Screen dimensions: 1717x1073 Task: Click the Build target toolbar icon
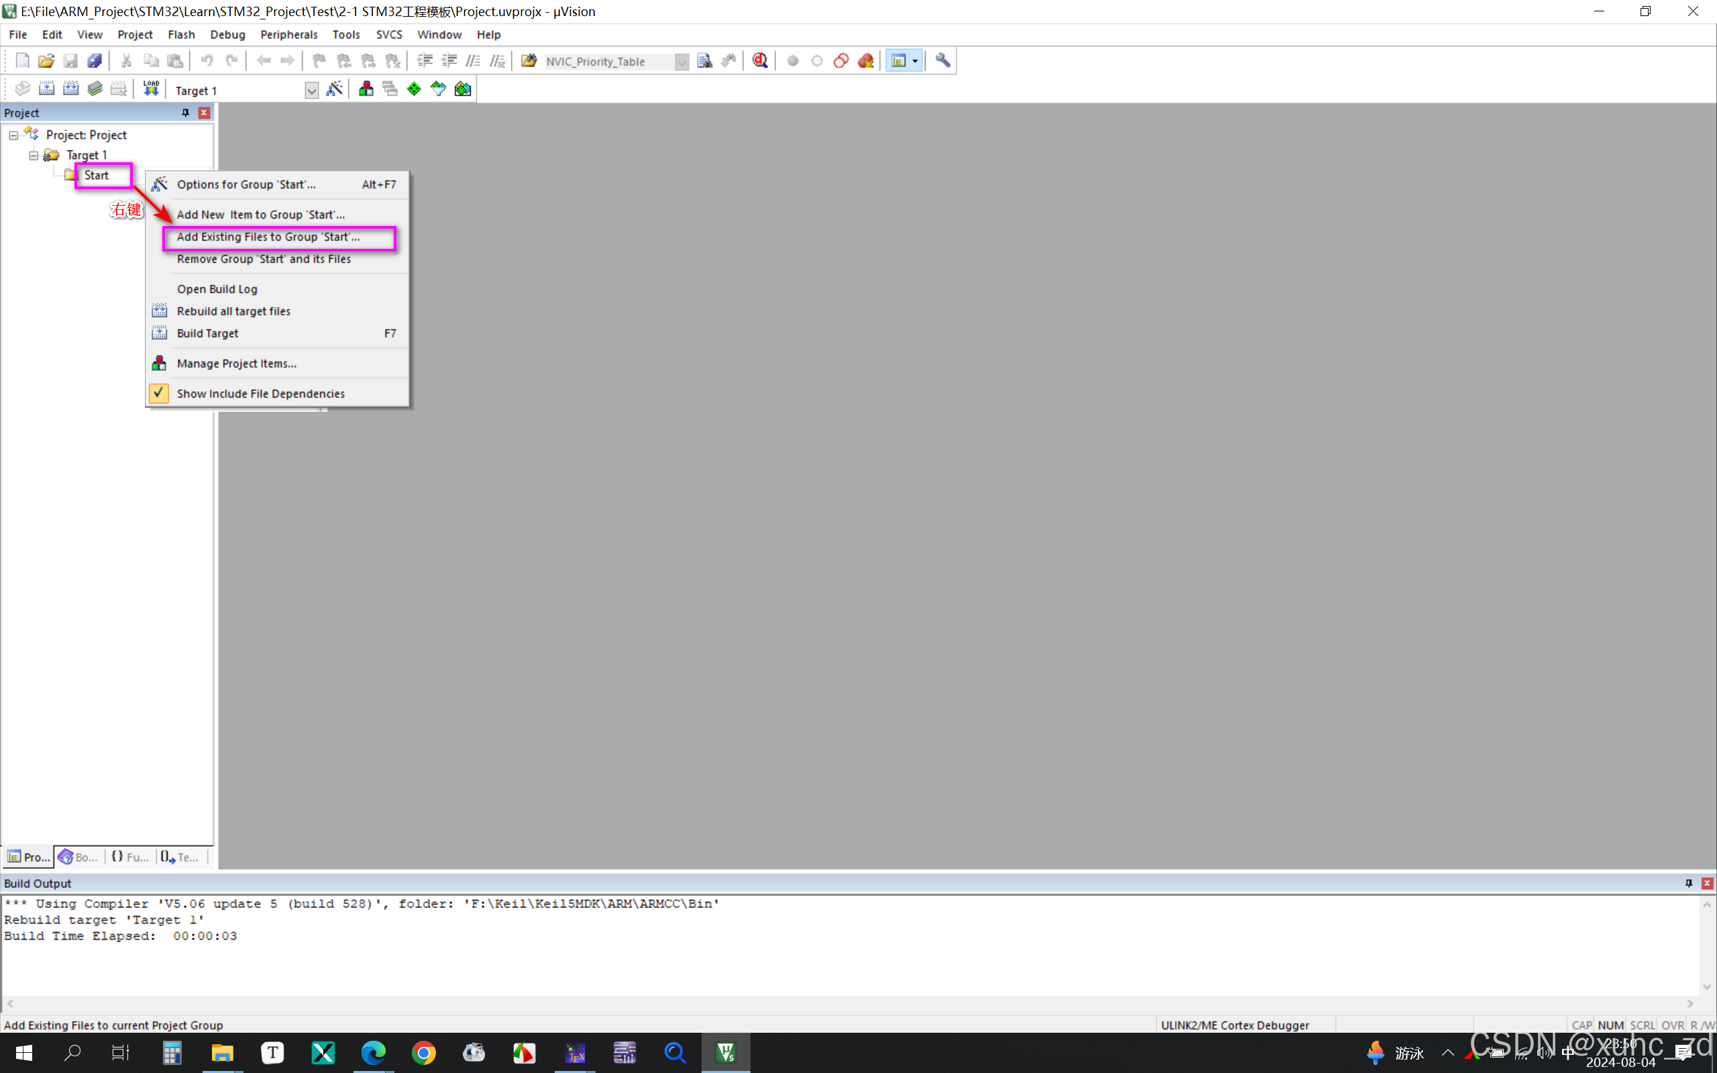(46, 89)
